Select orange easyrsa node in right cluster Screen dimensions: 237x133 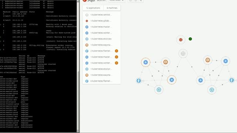point(208,60)
